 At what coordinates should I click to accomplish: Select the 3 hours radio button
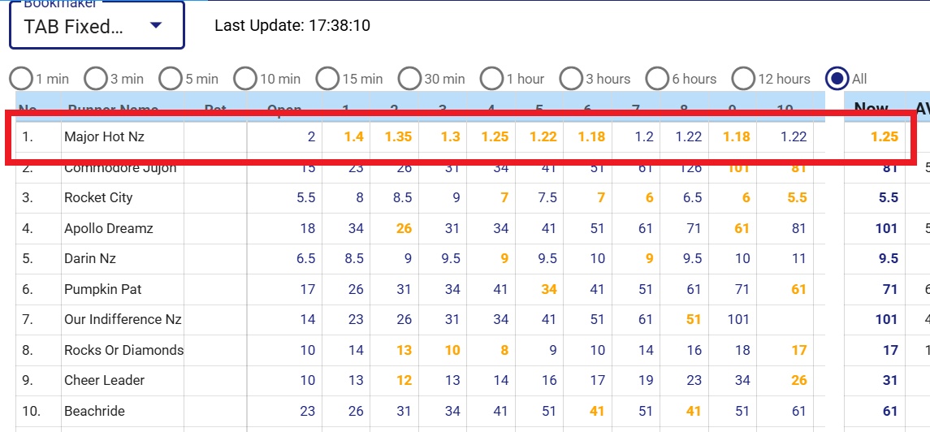click(x=572, y=79)
